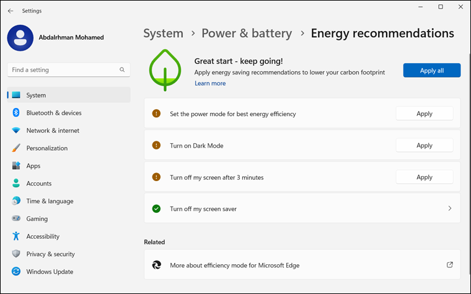Image resolution: width=471 pixels, height=294 pixels.
Task: Expand Turn off my screen saver
Action: (449, 209)
